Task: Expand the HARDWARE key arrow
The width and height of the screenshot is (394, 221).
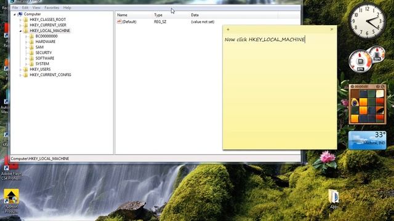Action: click(26, 42)
